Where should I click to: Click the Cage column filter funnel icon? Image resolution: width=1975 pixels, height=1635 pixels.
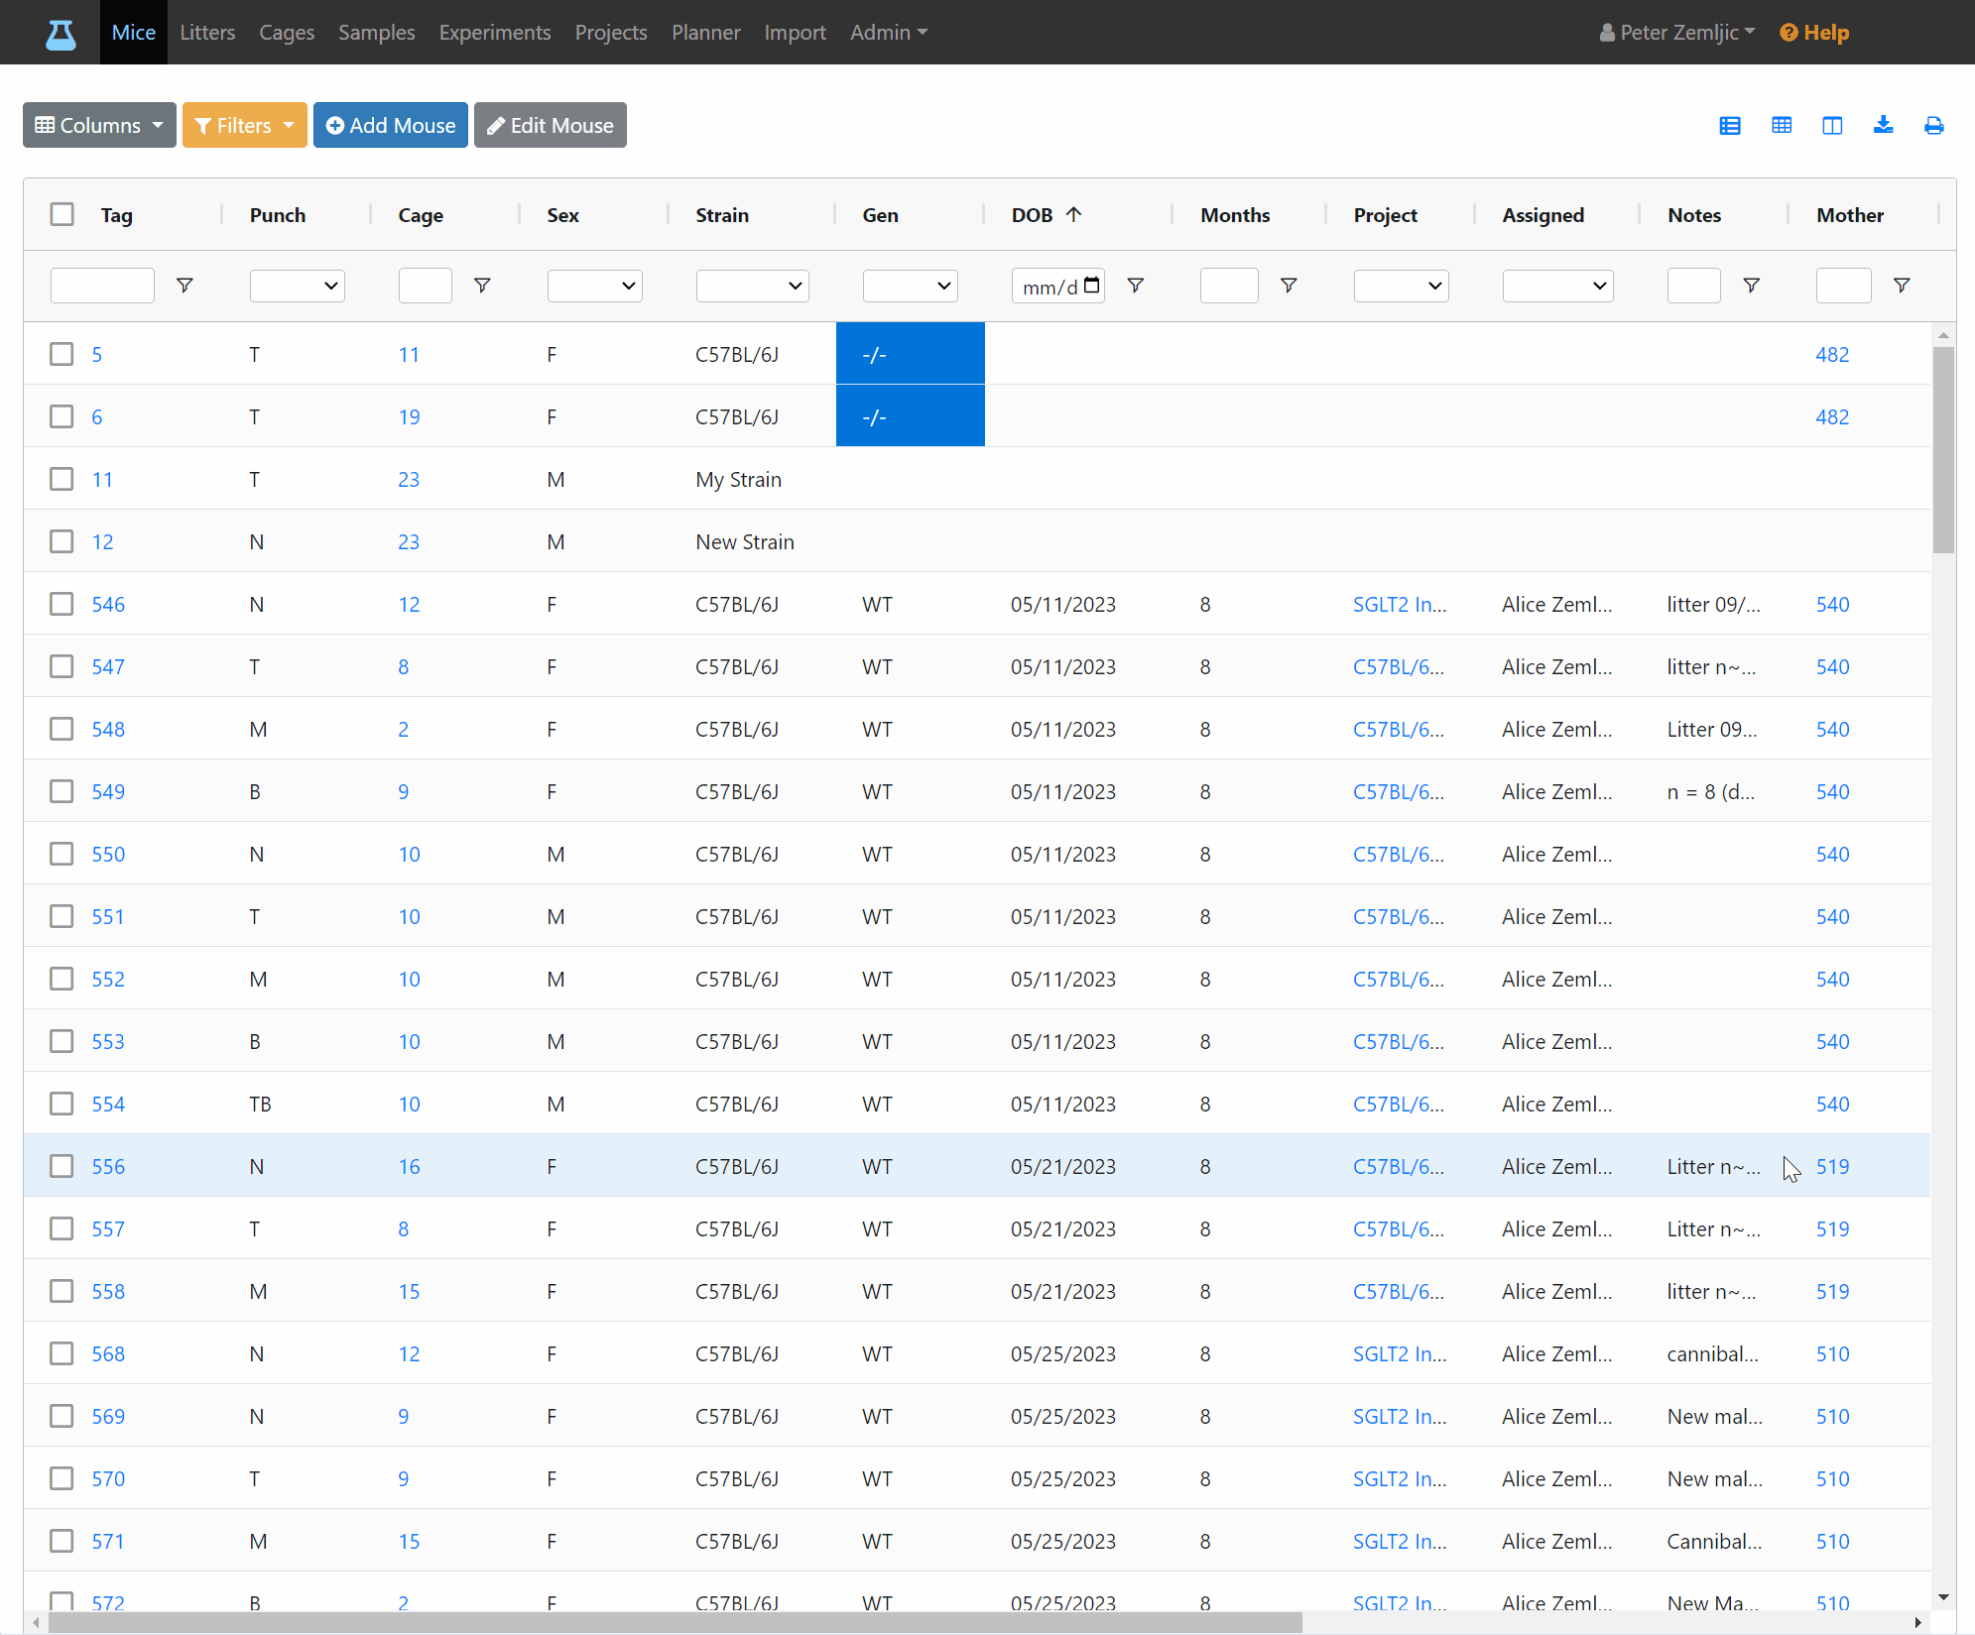[482, 286]
